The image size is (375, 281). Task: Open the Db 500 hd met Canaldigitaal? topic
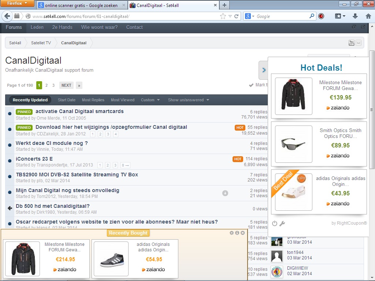point(53,206)
